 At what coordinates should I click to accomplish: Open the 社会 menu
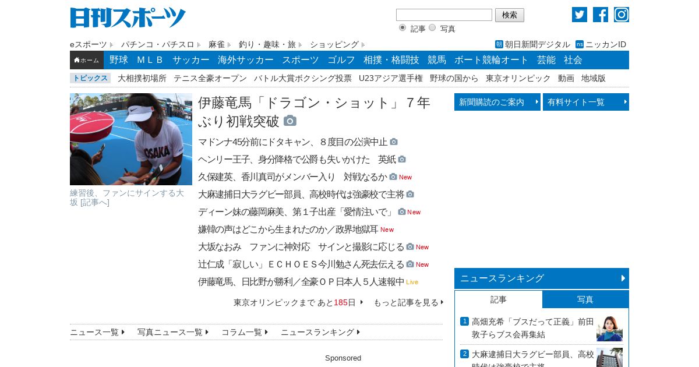click(x=573, y=60)
